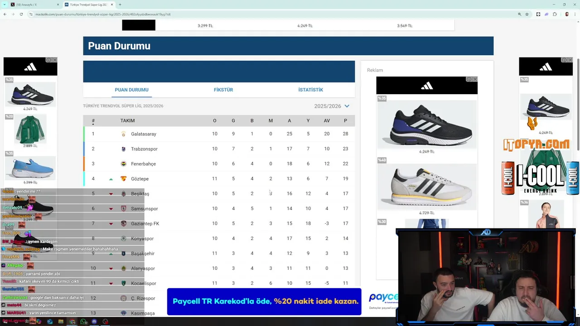The image size is (580, 326).
Task: Open the Chrome profile avatar
Action: coord(567,14)
